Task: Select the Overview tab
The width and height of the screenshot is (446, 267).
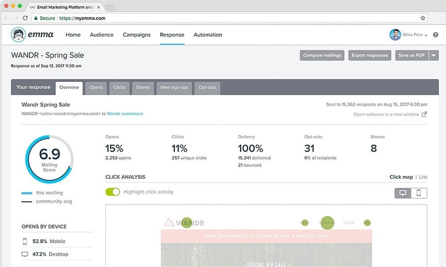Action: 69,88
